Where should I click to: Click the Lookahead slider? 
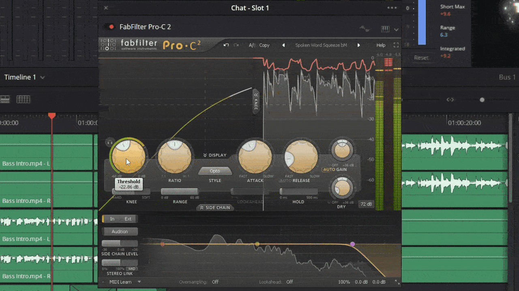click(250, 192)
